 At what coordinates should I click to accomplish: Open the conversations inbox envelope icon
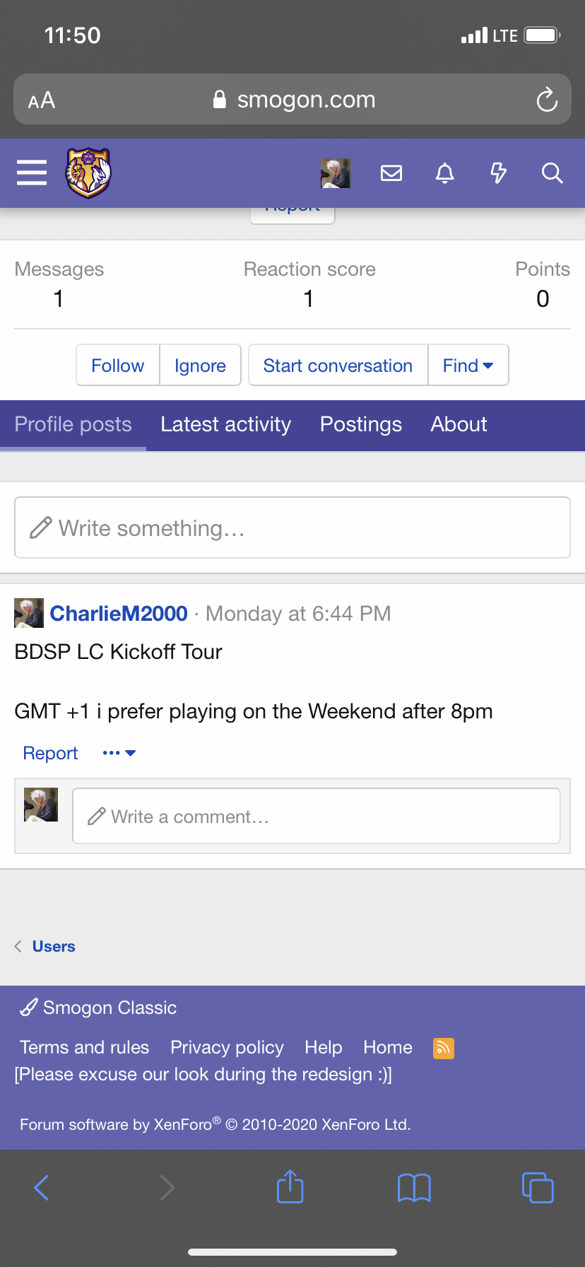391,173
